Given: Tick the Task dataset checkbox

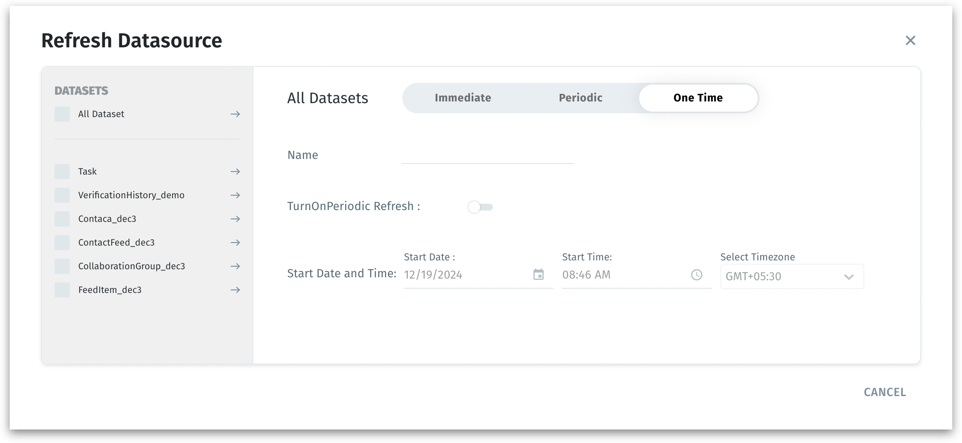Looking at the screenshot, I should 62,172.
